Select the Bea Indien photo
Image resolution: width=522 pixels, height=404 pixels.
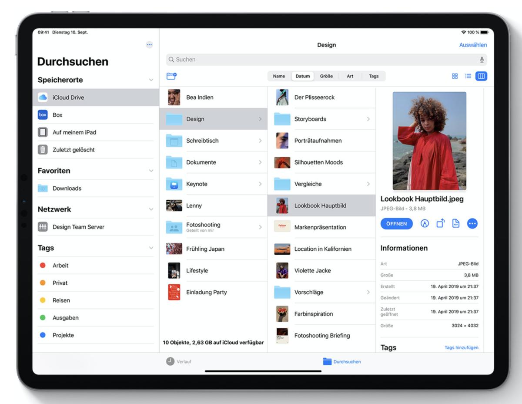click(214, 98)
